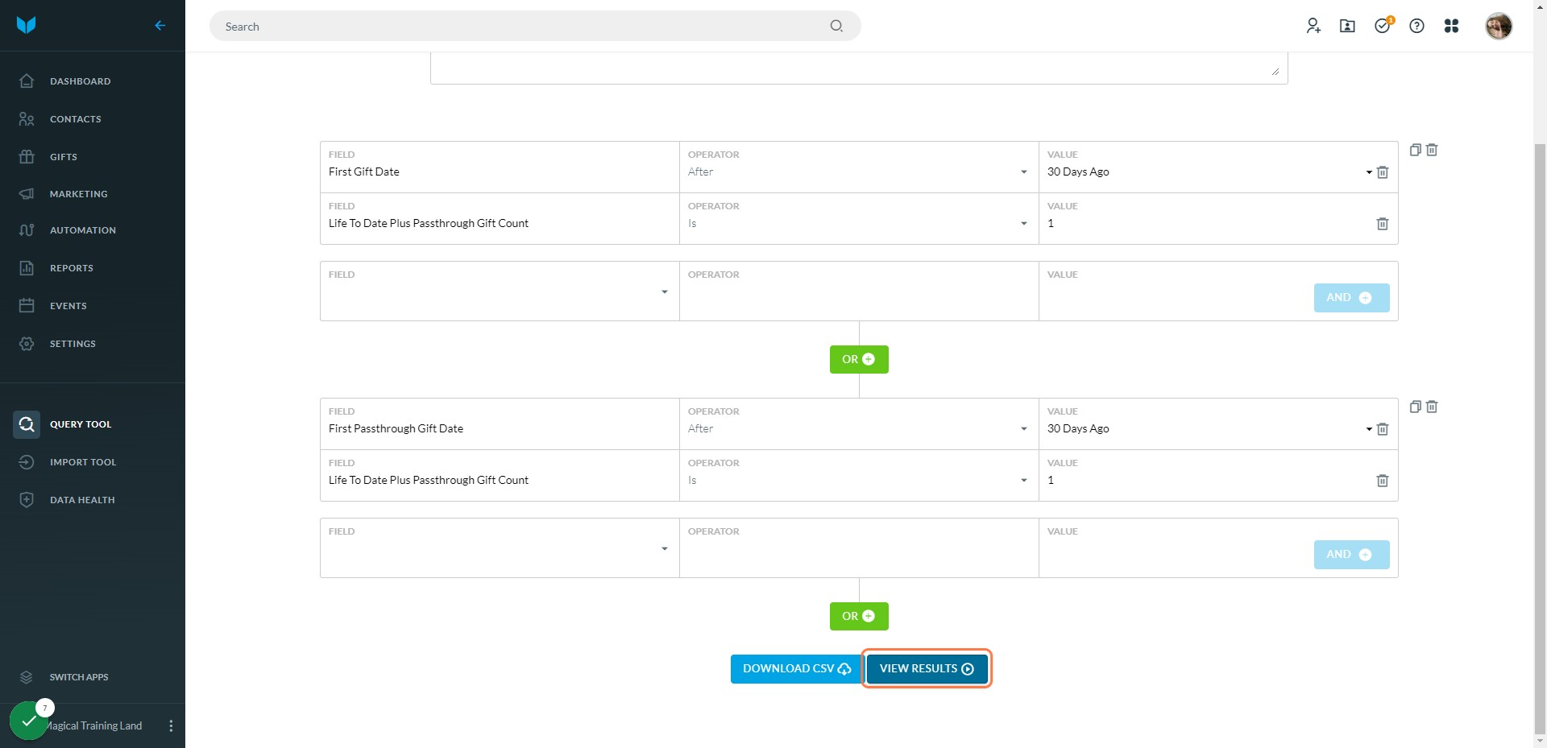Image resolution: width=1547 pixels, height=748 pixels.
Task: Open the add contact icon
Action: click(x=1313, y=26)
